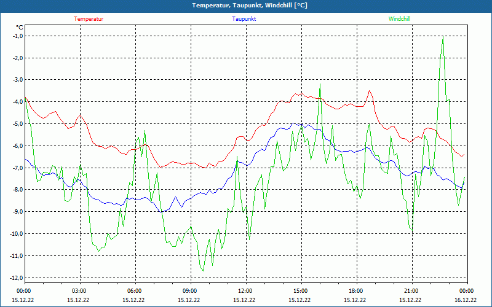Click the -5,0 y-axis value
Image resolution: width=492 pixels, height=307 pixels.
tap(17, 124)
